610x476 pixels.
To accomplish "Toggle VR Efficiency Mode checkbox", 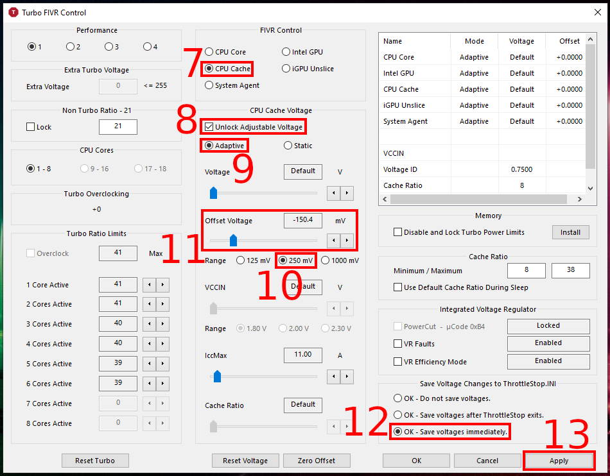I will point(398,362).
